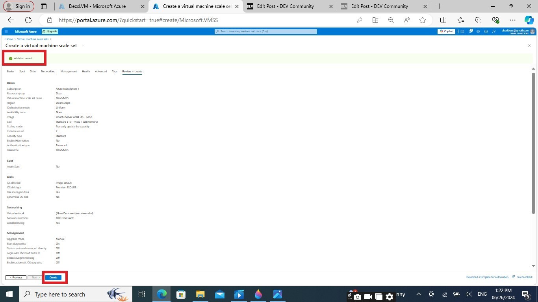Click the browser Back arrow
The height and width of the screenshot is (302, 538).
(11, 20)
